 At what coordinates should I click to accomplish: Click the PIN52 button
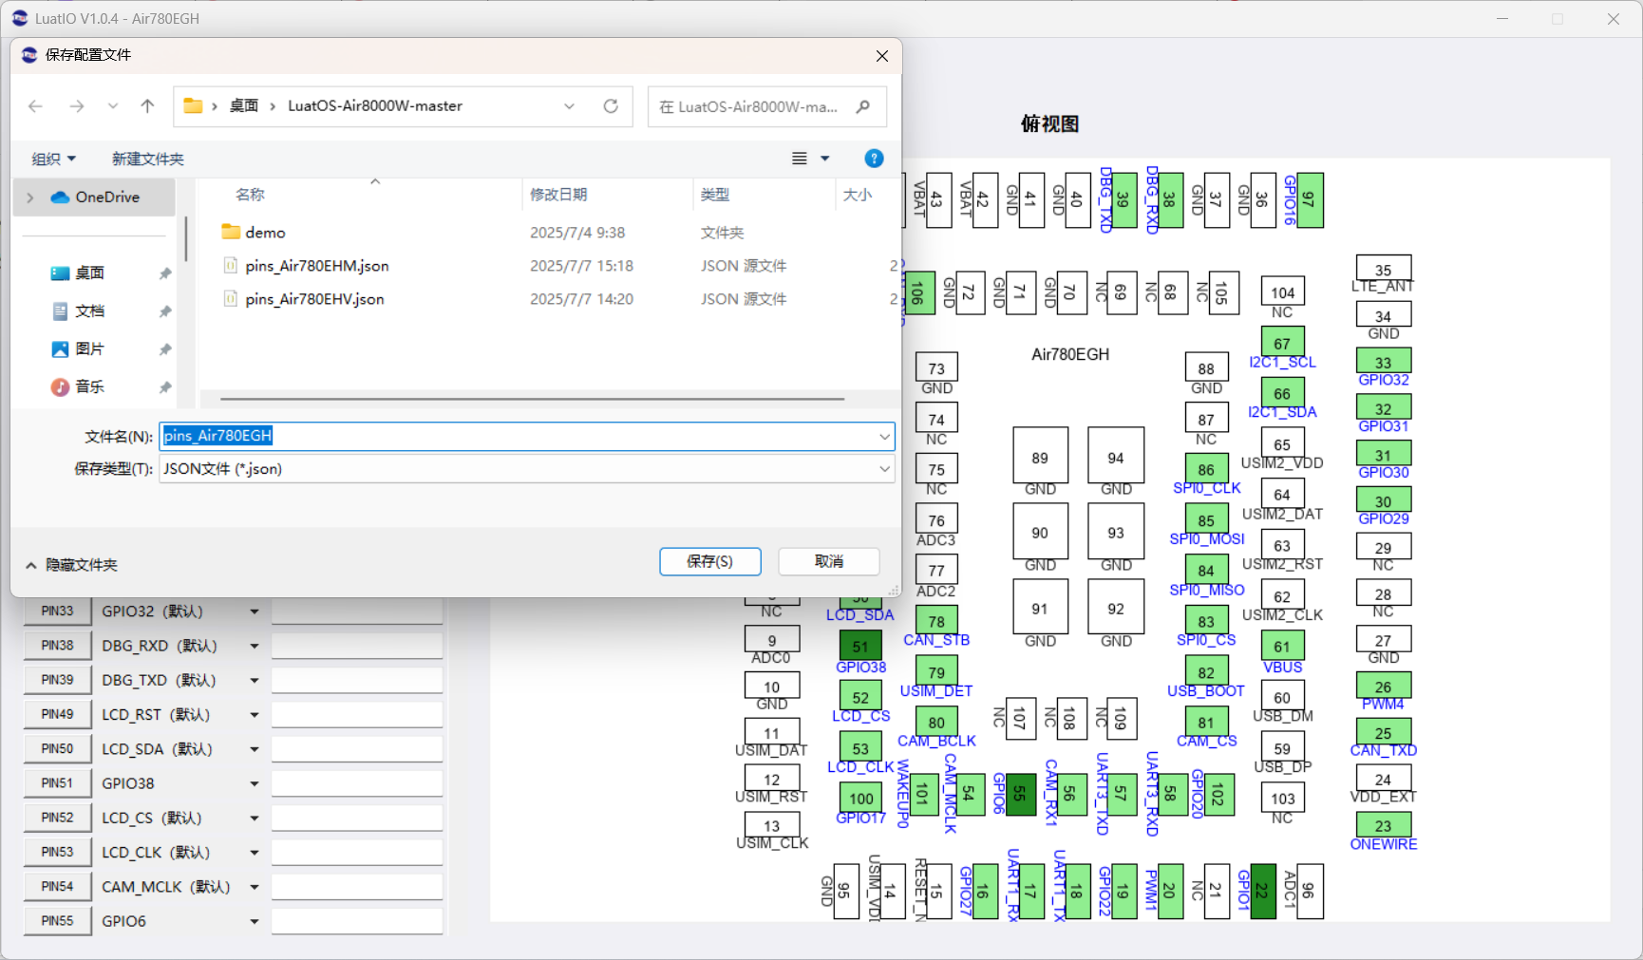pyautogui.click(x=57, y=818)
